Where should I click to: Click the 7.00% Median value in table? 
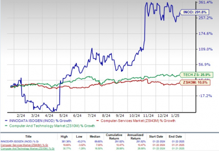tap(99, 145)
